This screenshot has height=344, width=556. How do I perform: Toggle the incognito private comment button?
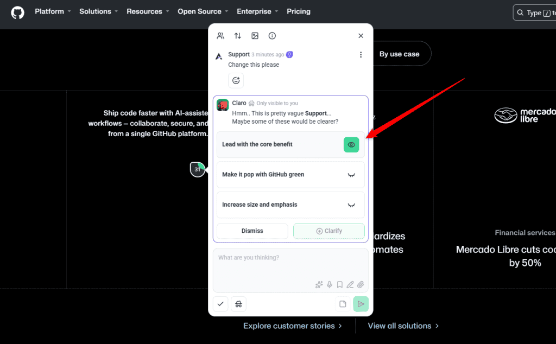click(239, 304)
